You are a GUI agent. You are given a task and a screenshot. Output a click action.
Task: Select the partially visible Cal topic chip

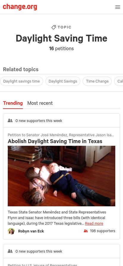pyautogui.click(x=119, y=81)
